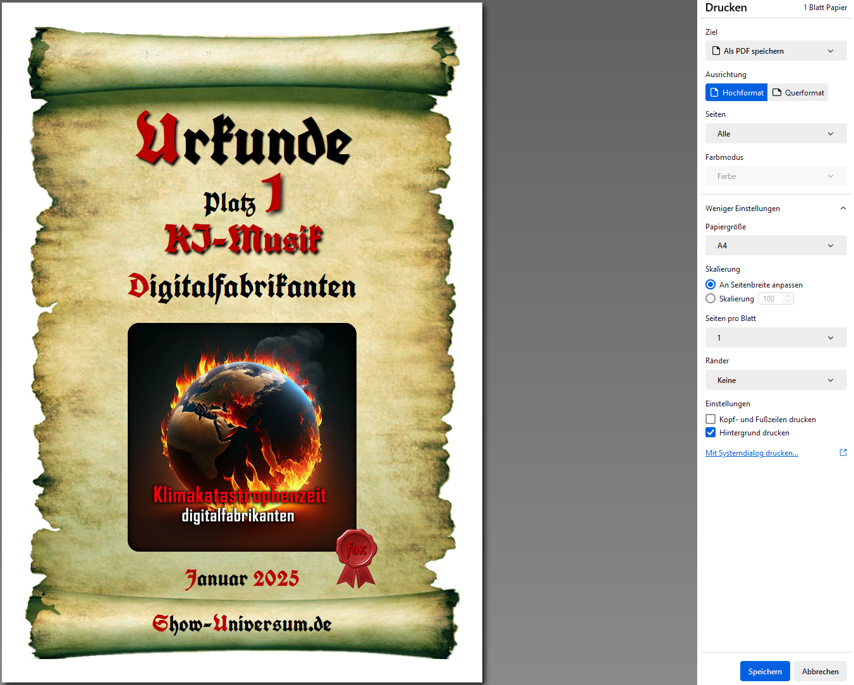
Task: Click the external link icon beside Systemdialog
Action: 843,452
